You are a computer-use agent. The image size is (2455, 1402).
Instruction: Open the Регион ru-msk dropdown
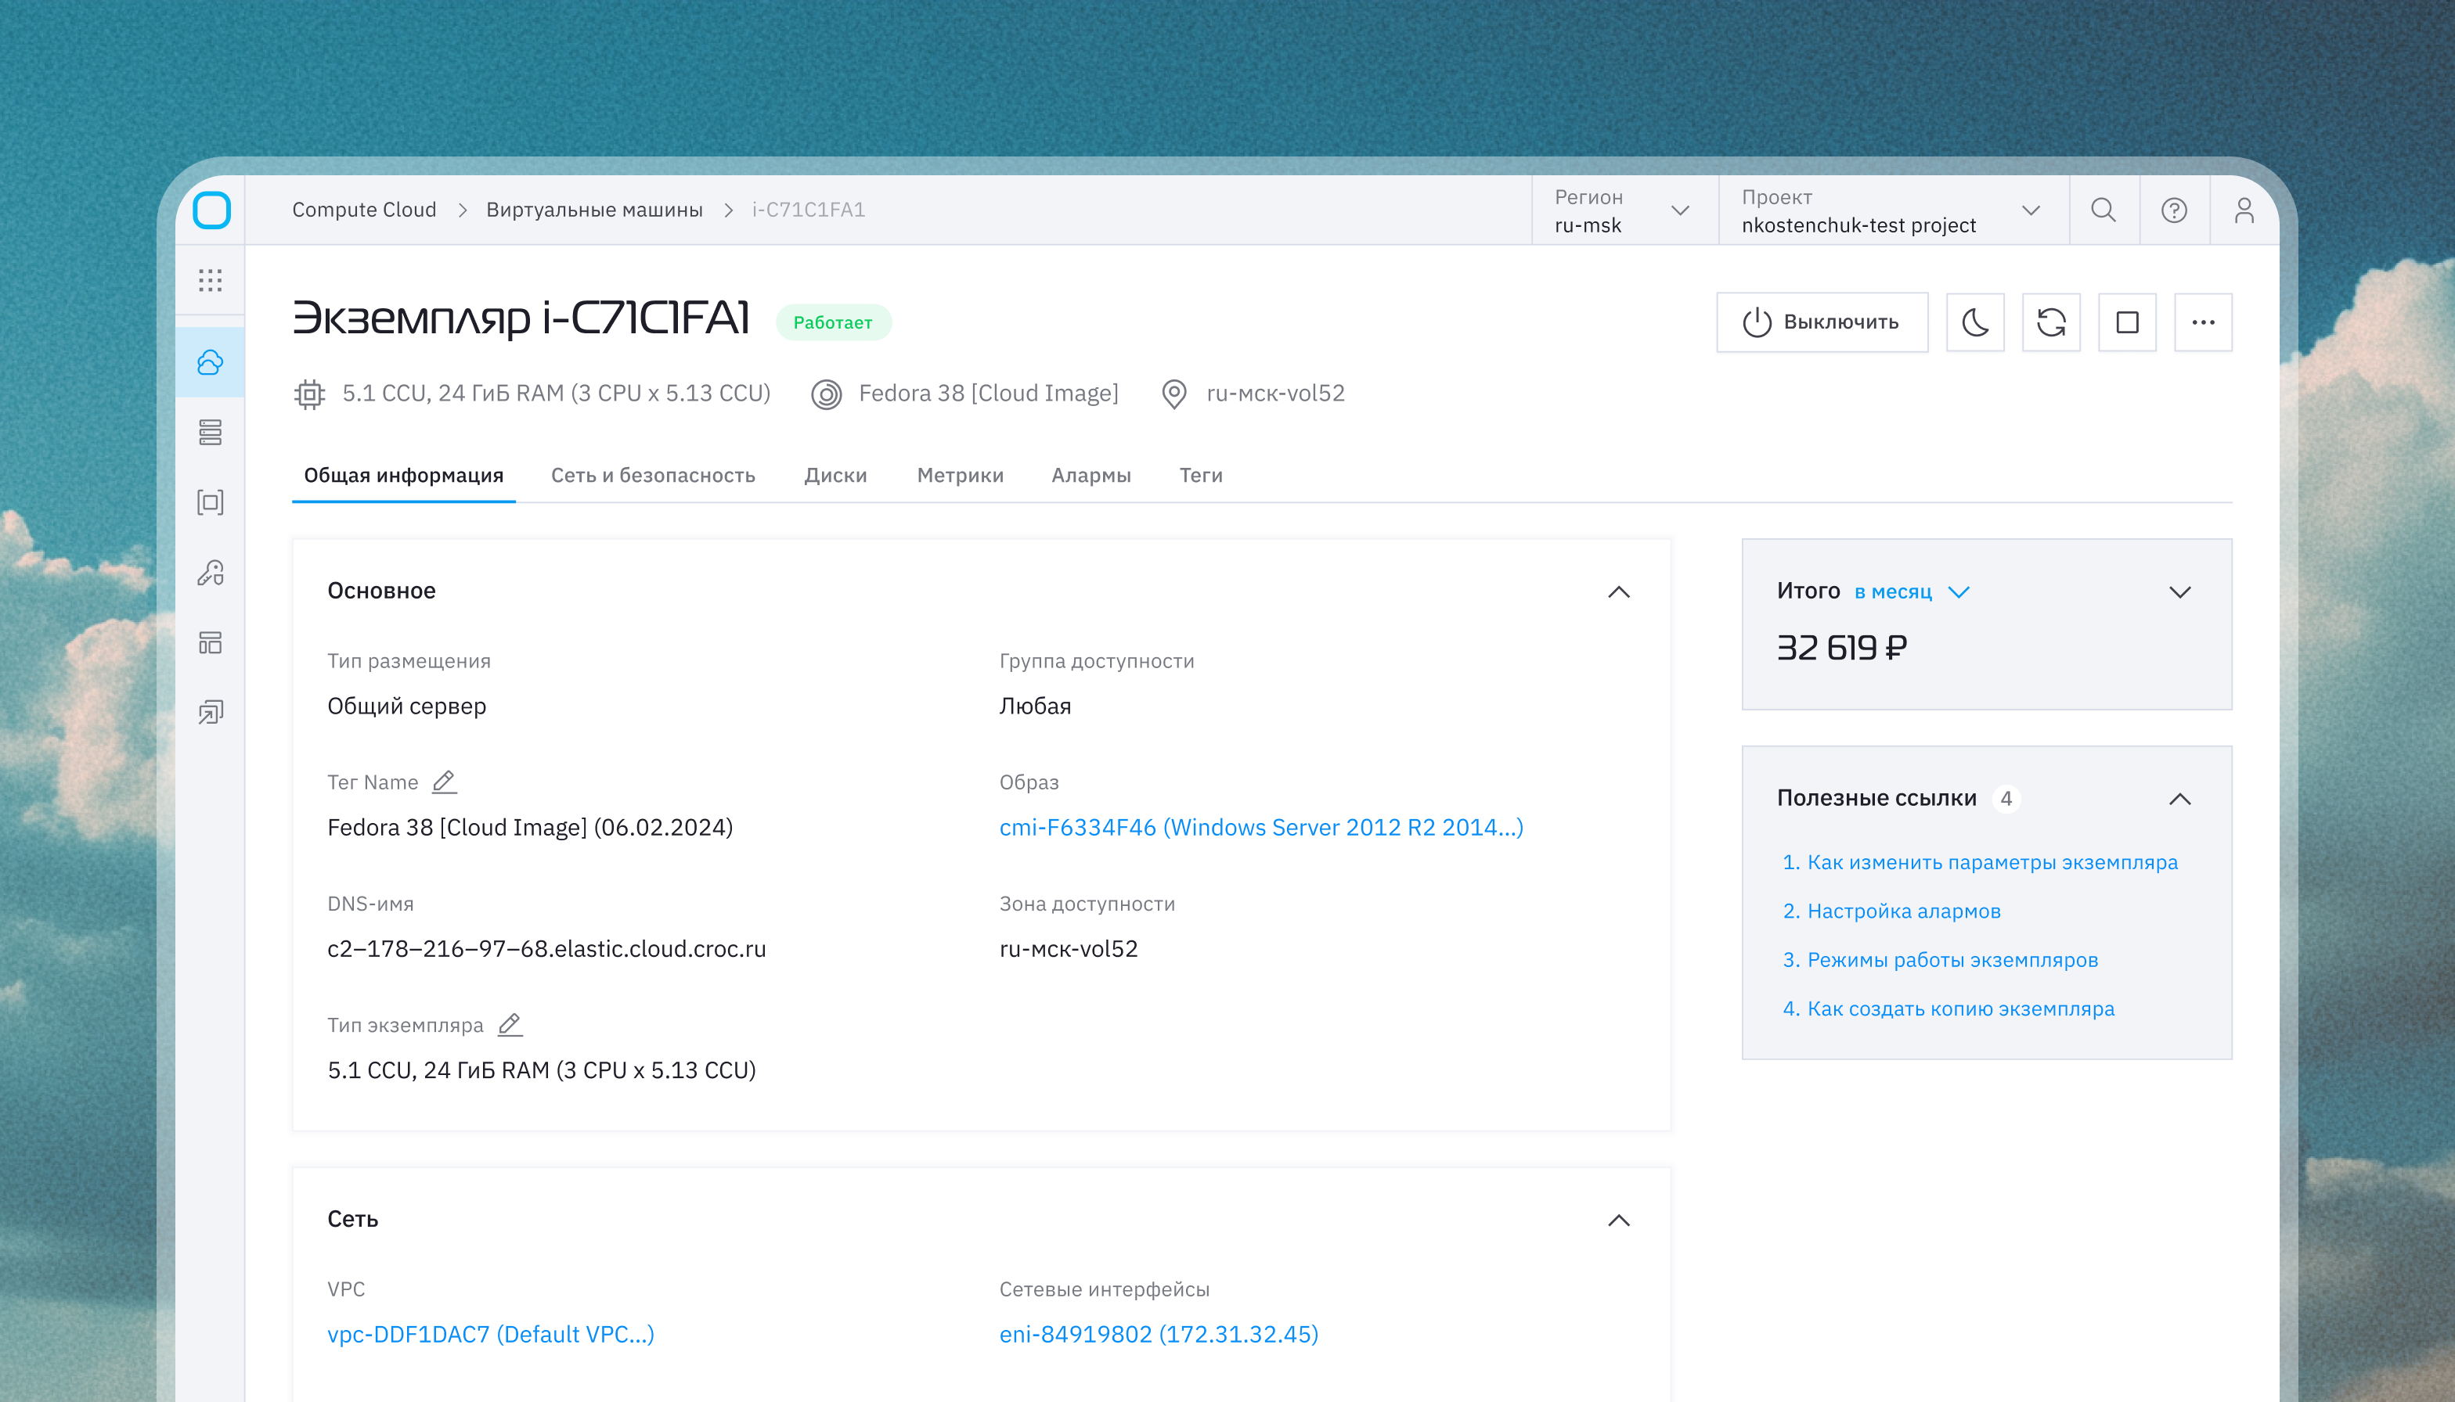click(x=1624, y=210)
